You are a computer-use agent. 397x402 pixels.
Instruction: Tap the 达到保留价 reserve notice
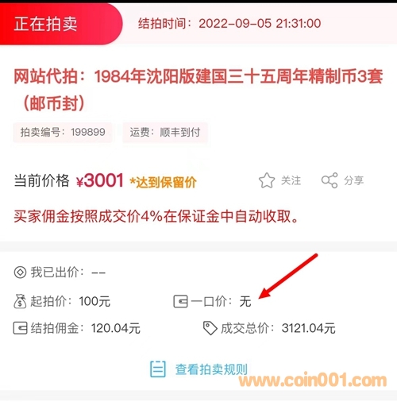[163, 182]
